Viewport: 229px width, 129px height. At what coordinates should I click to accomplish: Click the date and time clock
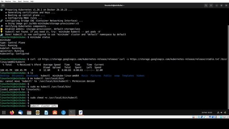(207, 113)
